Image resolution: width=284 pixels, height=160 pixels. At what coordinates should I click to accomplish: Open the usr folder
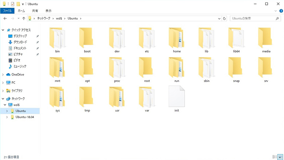coord(117,99)
